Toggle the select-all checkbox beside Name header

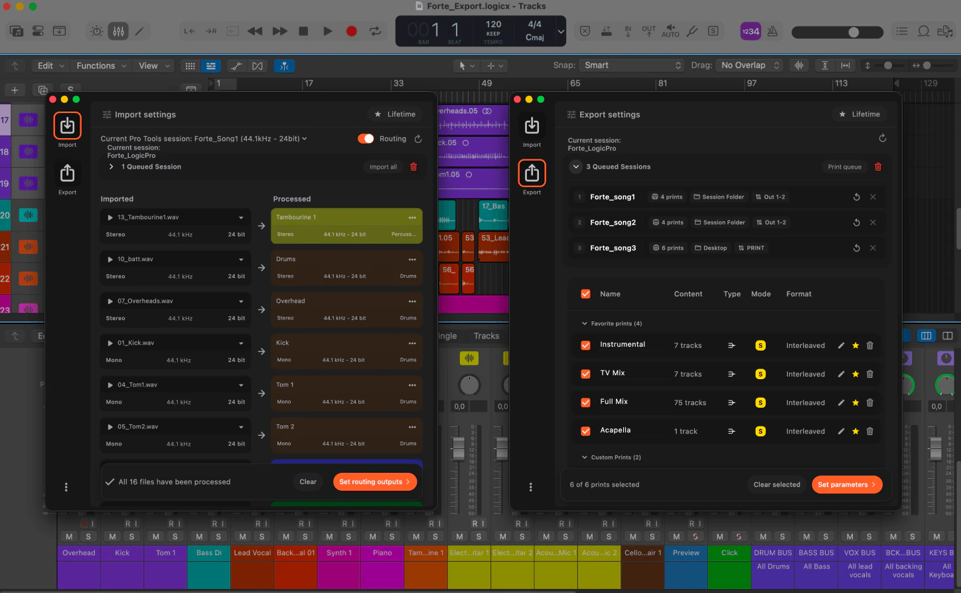pos(585,294)
